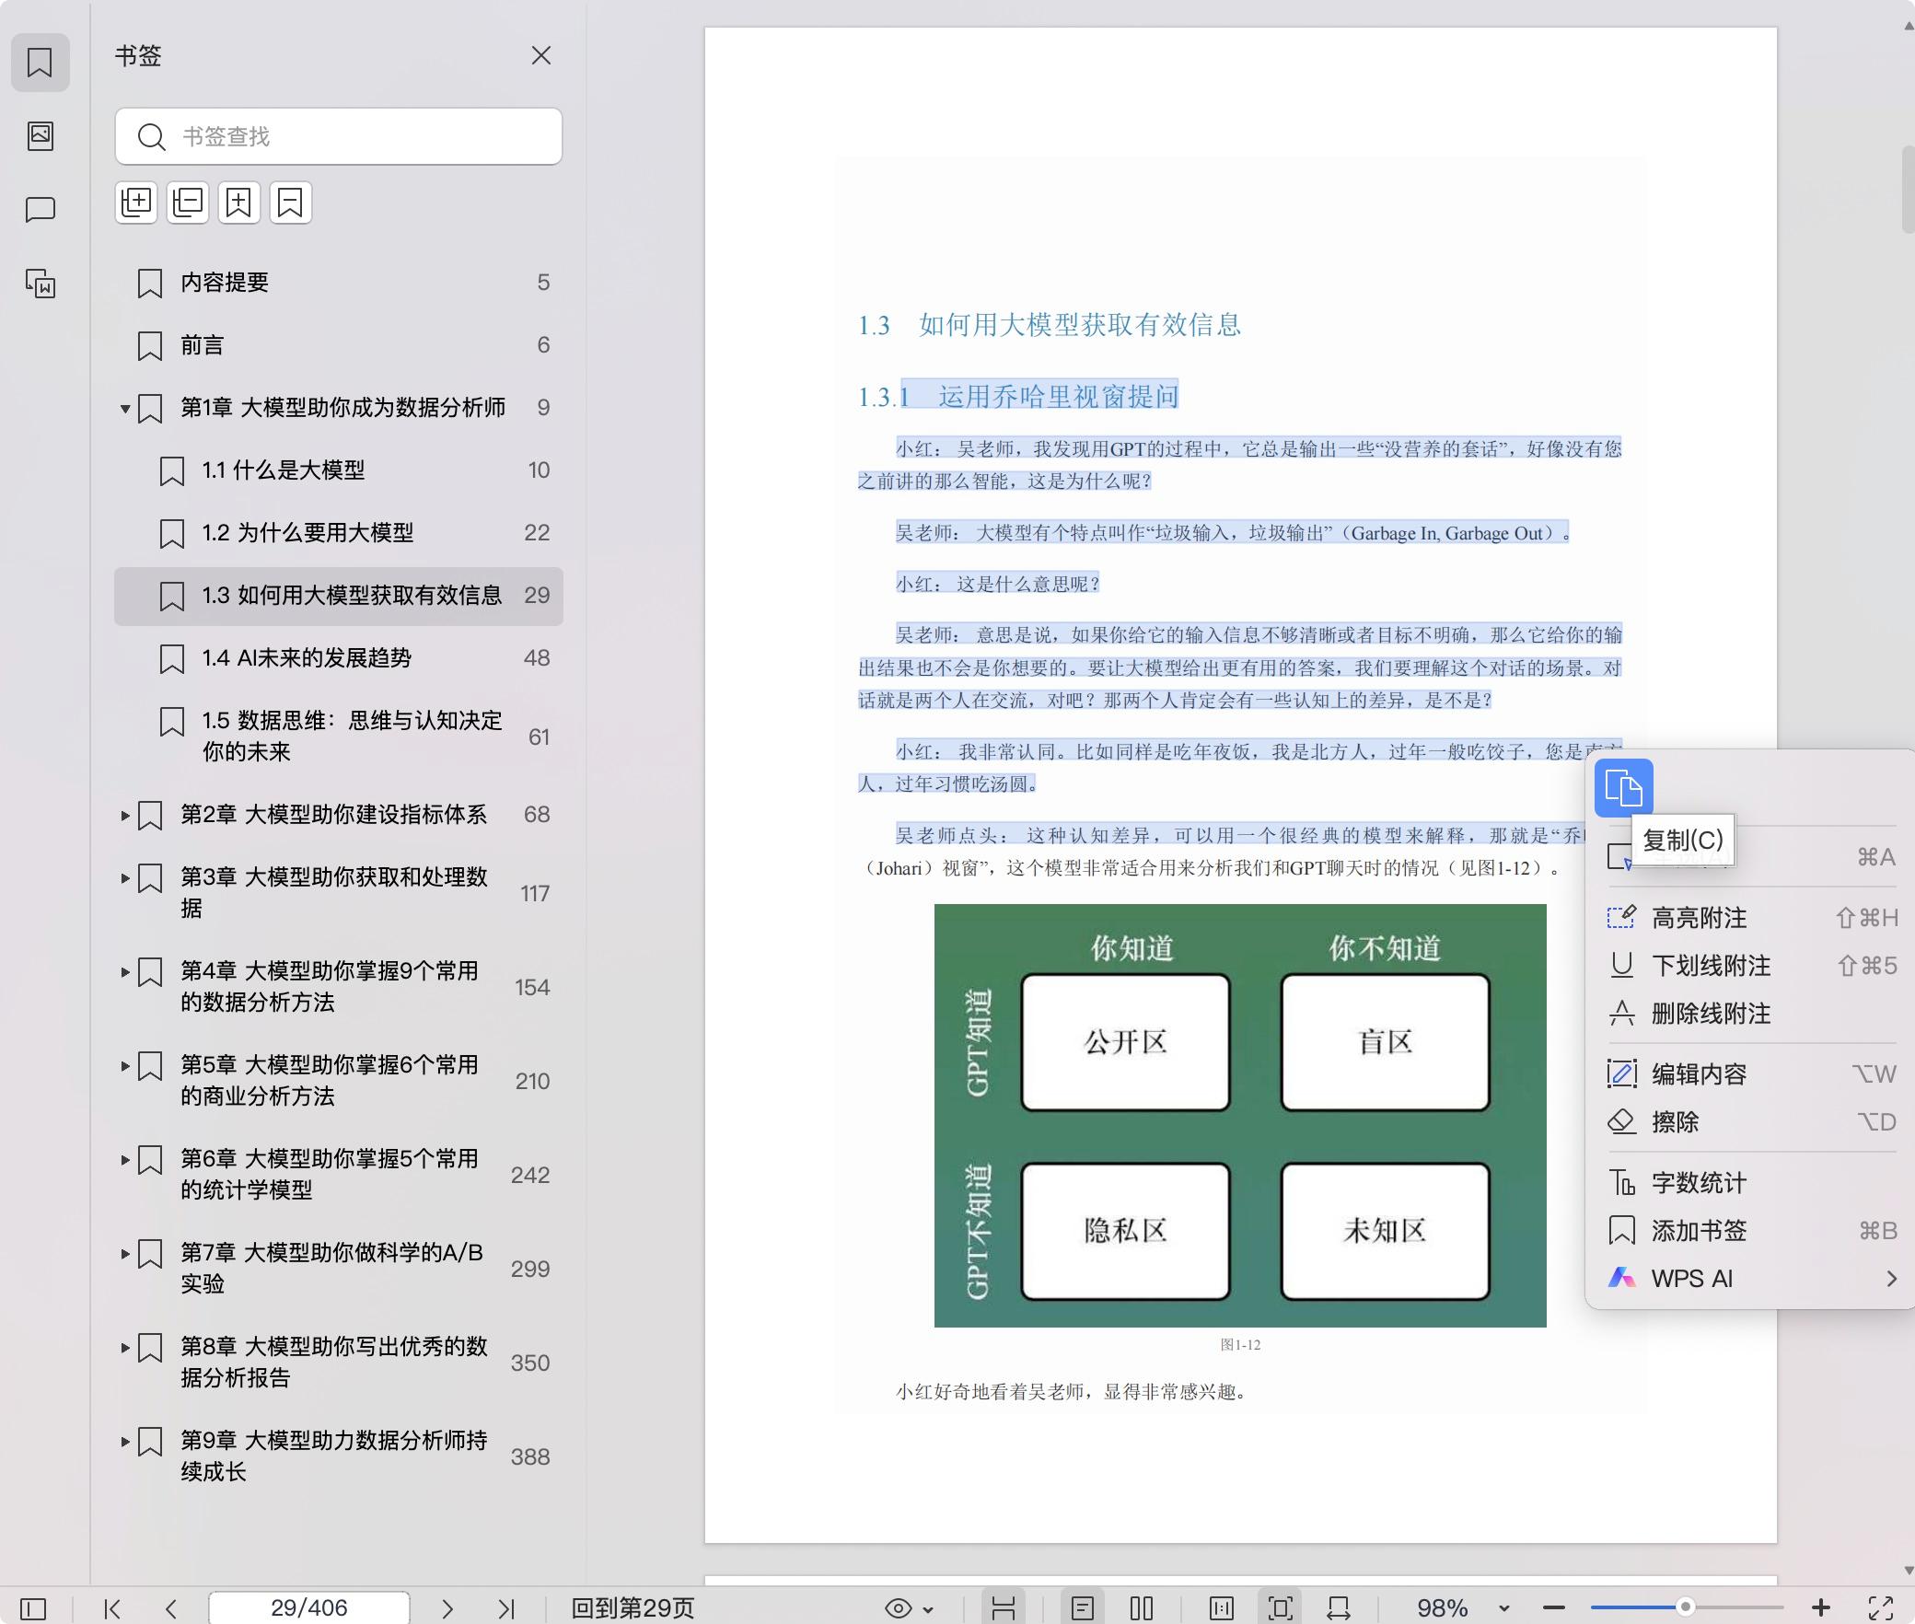Click collapse all bookmarks icon
Viewport: 1915px width, 1624px height.
coord(188,203)
